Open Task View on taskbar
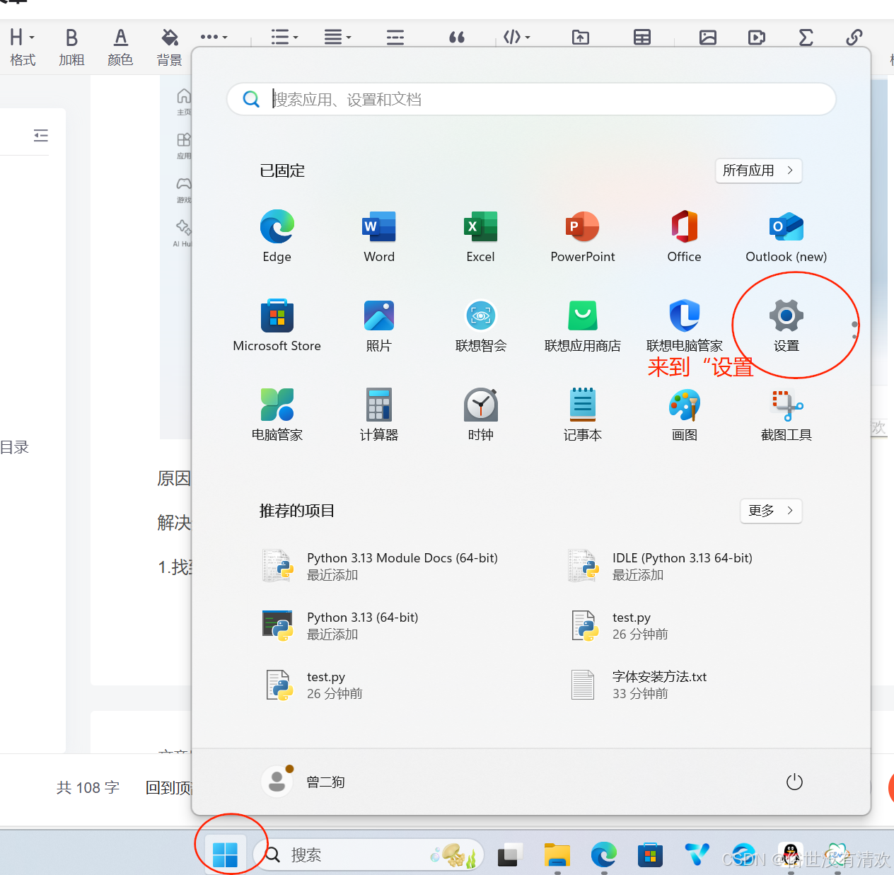The image size is (894, 875). (509, 855)
